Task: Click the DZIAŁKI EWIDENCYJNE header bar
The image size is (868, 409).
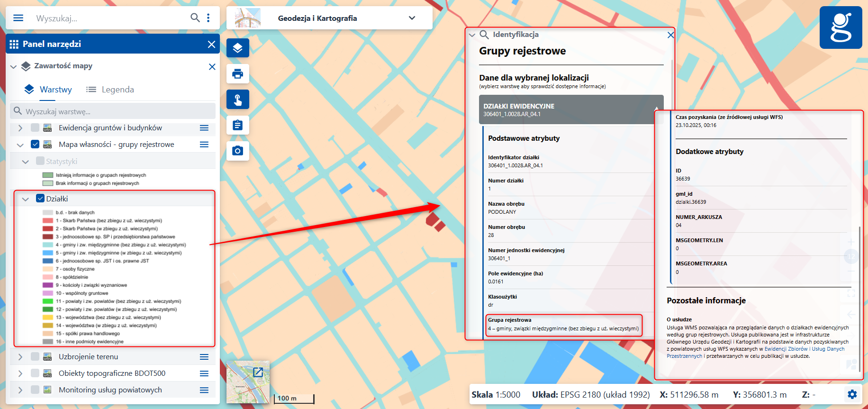Action: (566, 109)
